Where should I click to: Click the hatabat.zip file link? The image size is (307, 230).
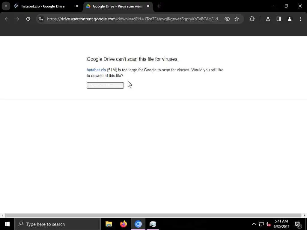96,70
